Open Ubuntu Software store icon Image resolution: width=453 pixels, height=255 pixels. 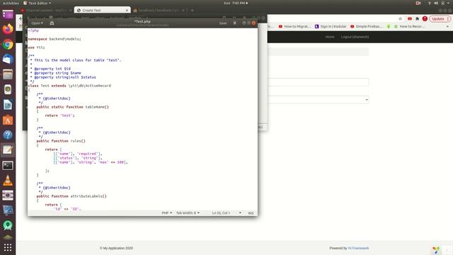(x=8, y=120)
